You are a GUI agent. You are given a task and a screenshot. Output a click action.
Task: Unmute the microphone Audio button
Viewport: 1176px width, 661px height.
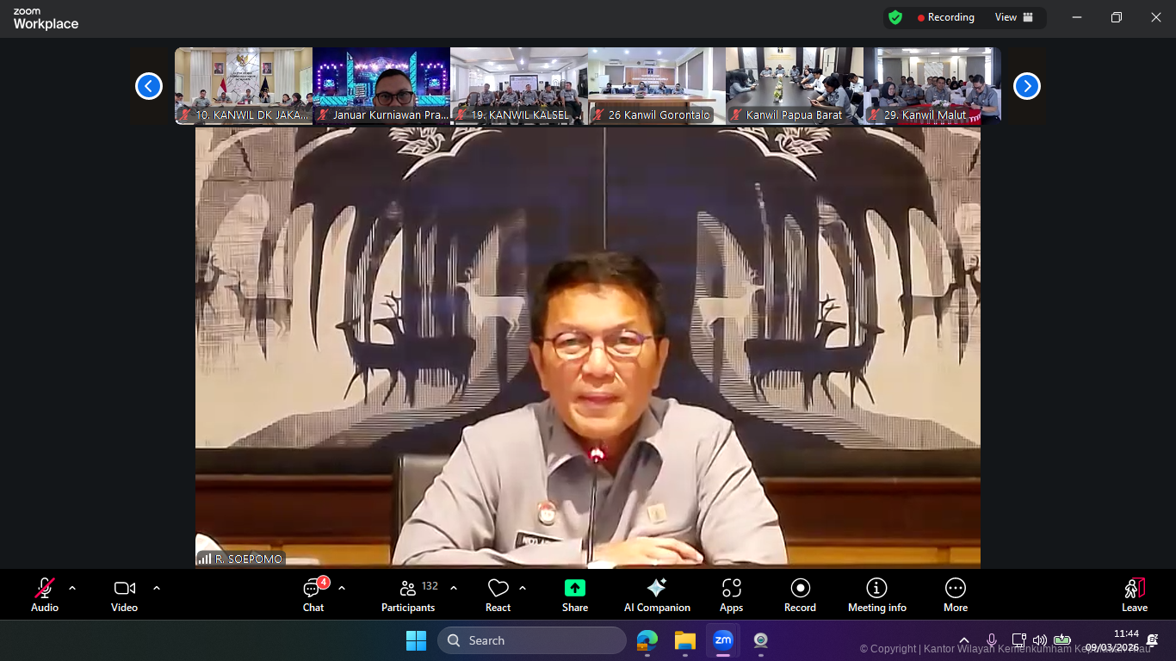(x=45, y=595)
